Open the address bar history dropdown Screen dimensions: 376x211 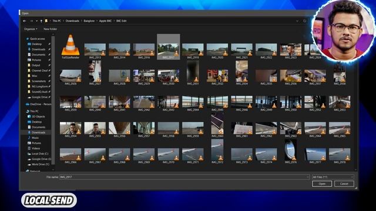(x=297, y=21)
